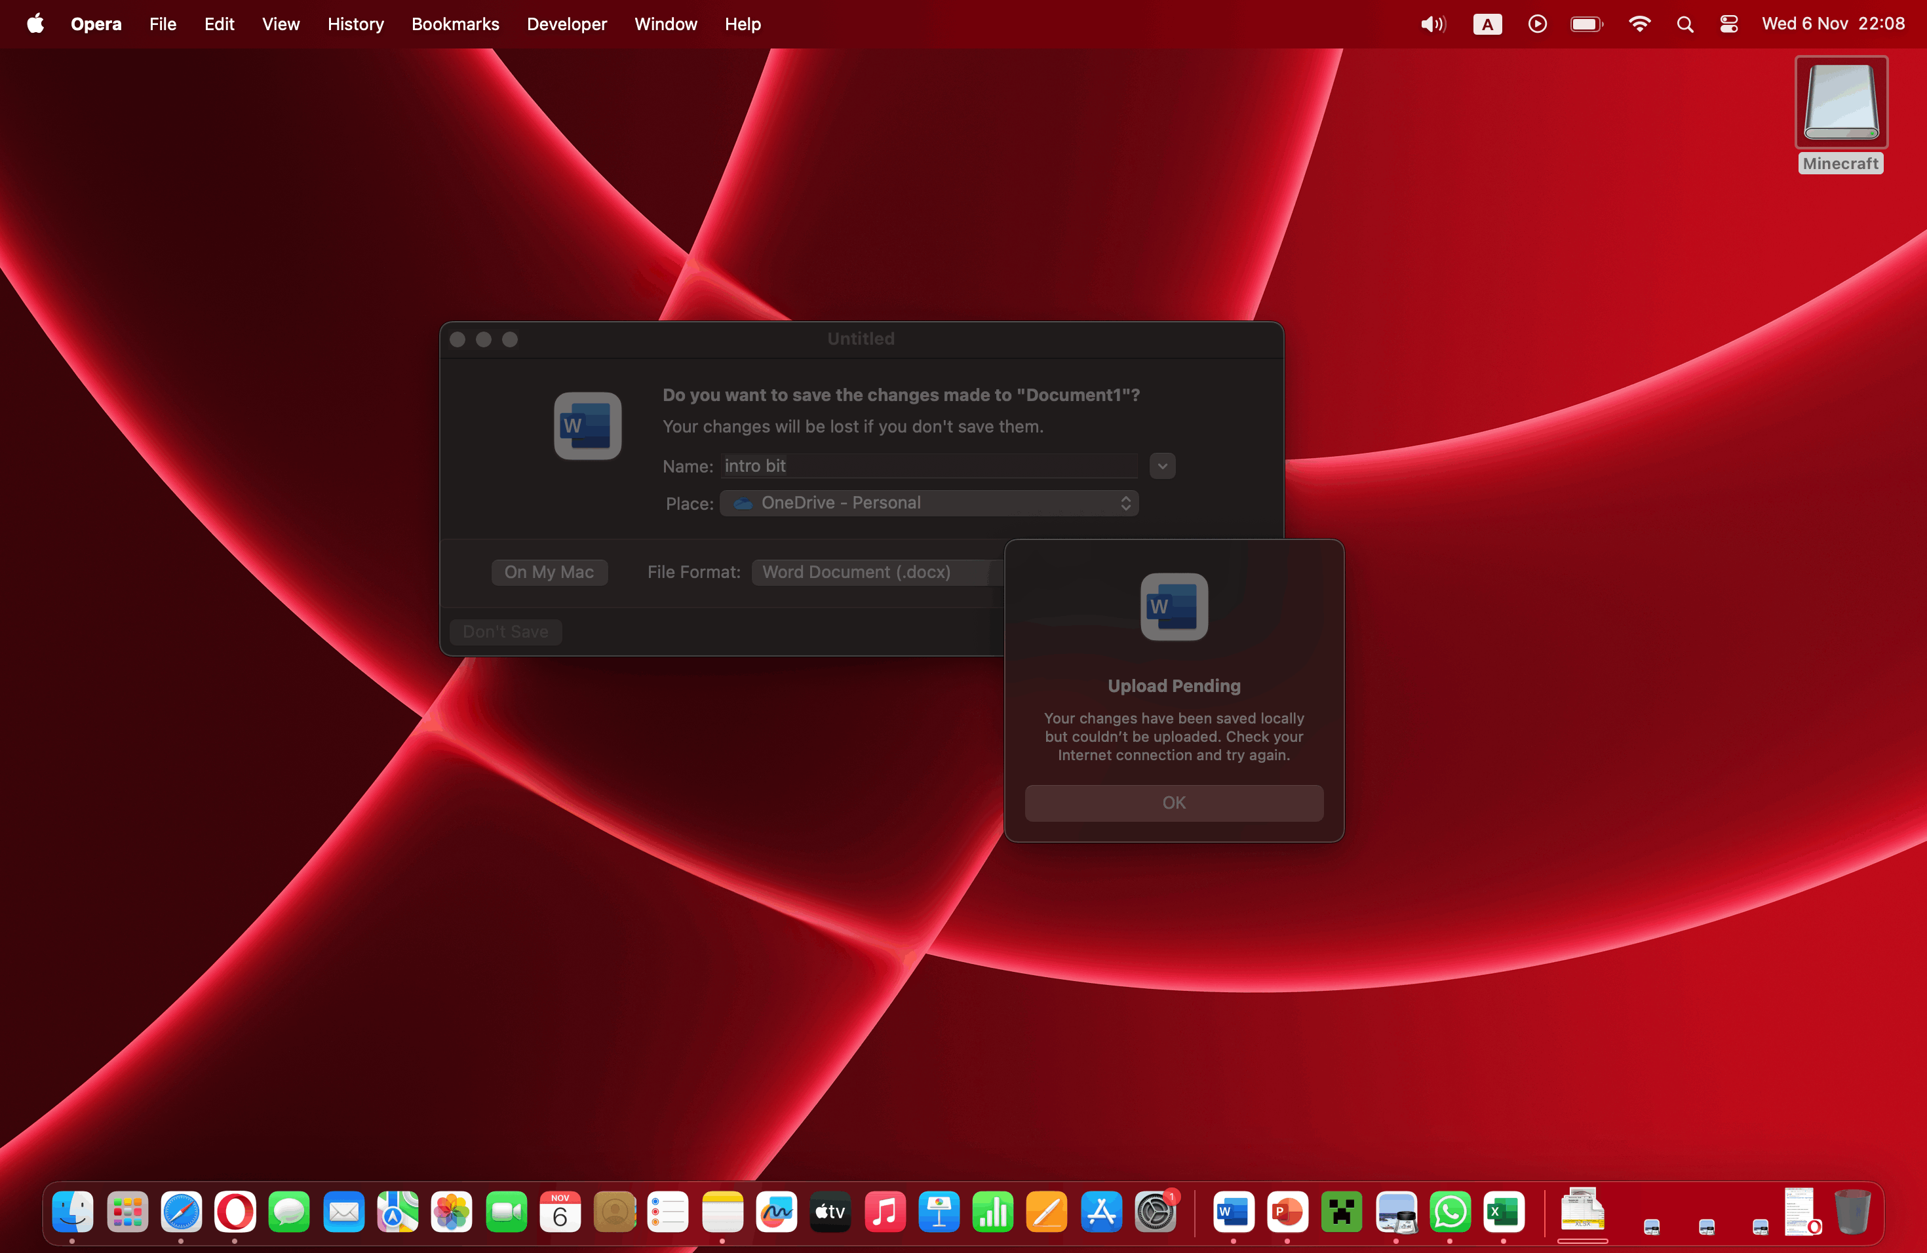Screen dimensions: 1927x1253
Task: Open System Settings from the Dock
Action: coord(1156,1212)
